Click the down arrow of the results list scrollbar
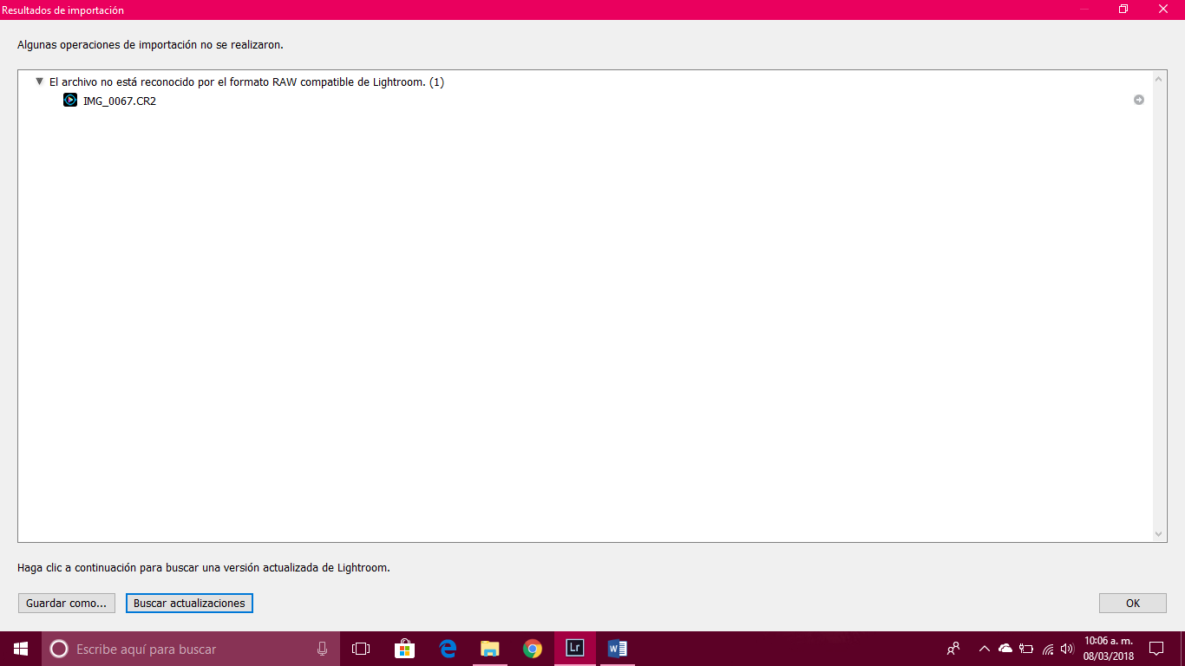The image size is (1185, 666). (1159, 534)
